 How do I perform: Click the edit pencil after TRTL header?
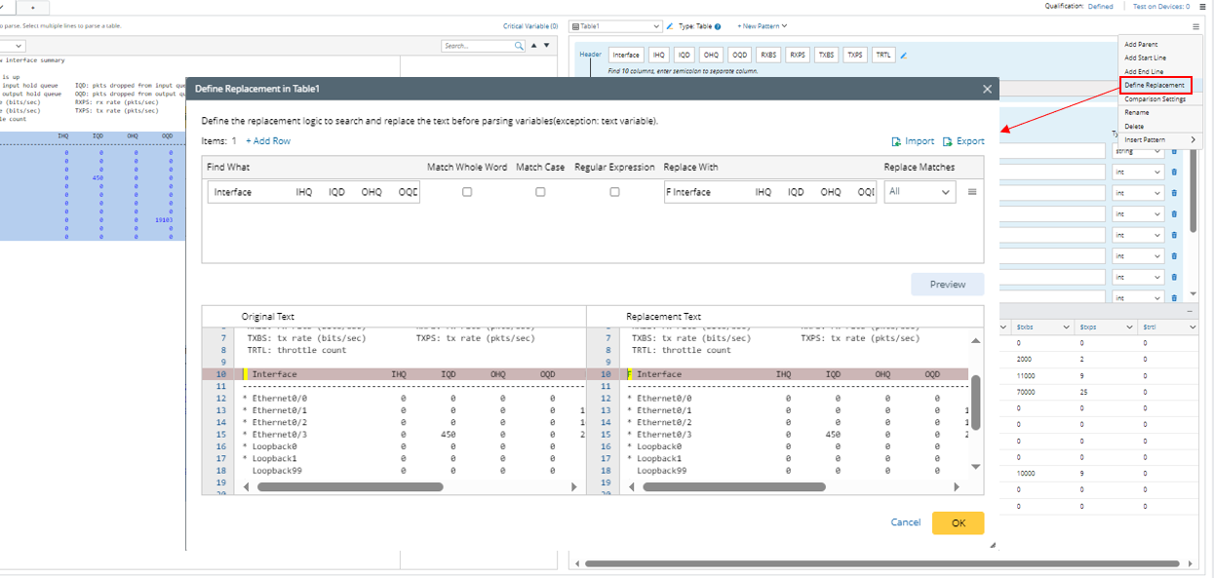click(x=903, y=56)
